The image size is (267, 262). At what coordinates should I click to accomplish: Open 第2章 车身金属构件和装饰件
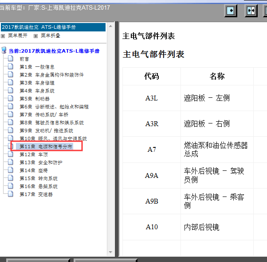point(51,75)
